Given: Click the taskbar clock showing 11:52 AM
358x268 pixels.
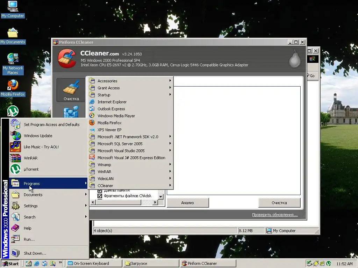Looking at the screenshot, I should click(x=344, y=264).
